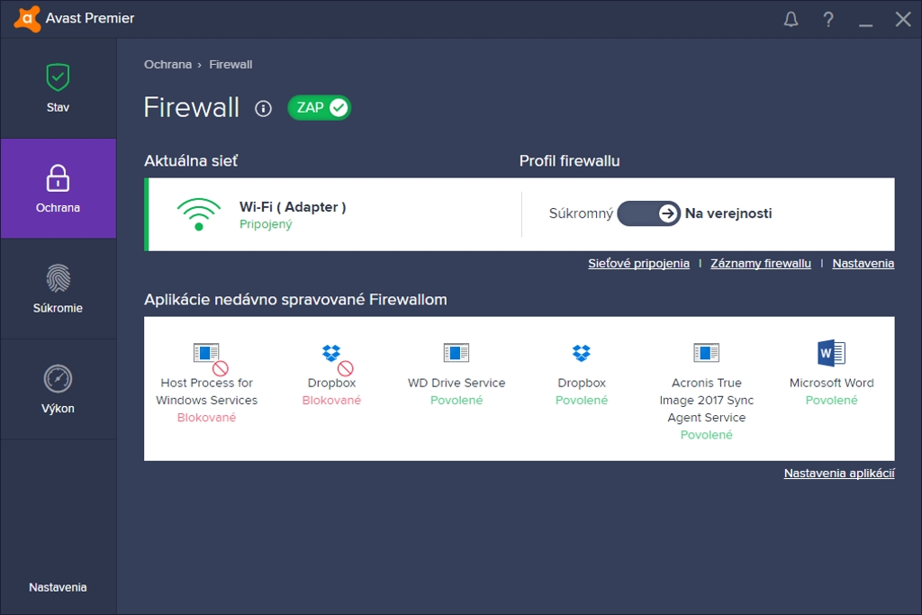
Task: Open the notifications bell
Action: [x=791, y=19]
